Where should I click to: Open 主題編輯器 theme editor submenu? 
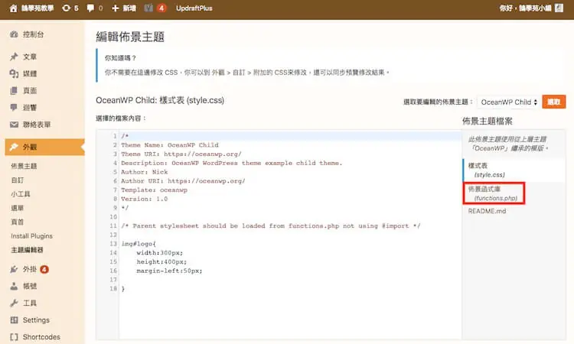point(27,250)
